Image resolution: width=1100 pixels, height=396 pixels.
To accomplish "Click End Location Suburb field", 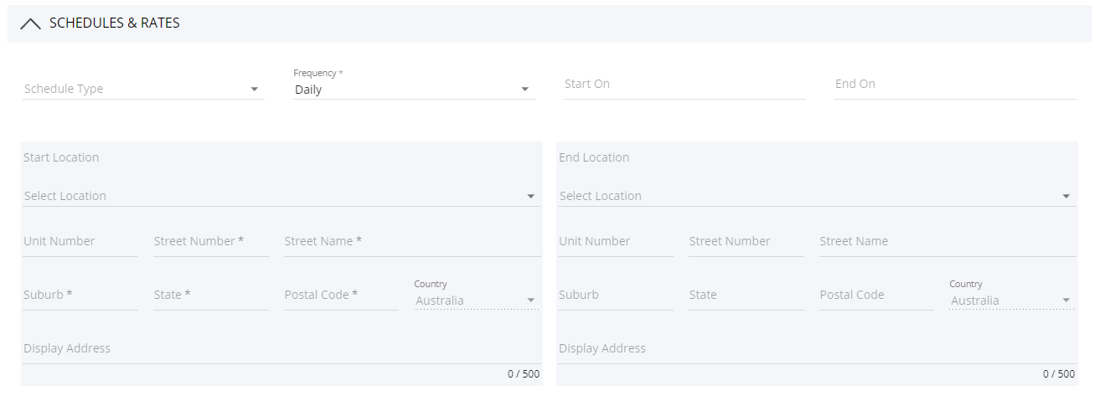I will point(616,295).
